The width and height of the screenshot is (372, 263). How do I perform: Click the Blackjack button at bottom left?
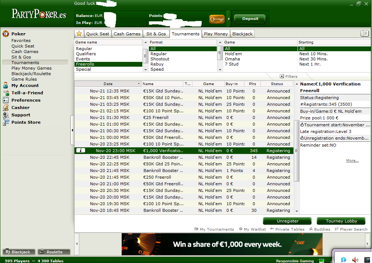(19, 252)
